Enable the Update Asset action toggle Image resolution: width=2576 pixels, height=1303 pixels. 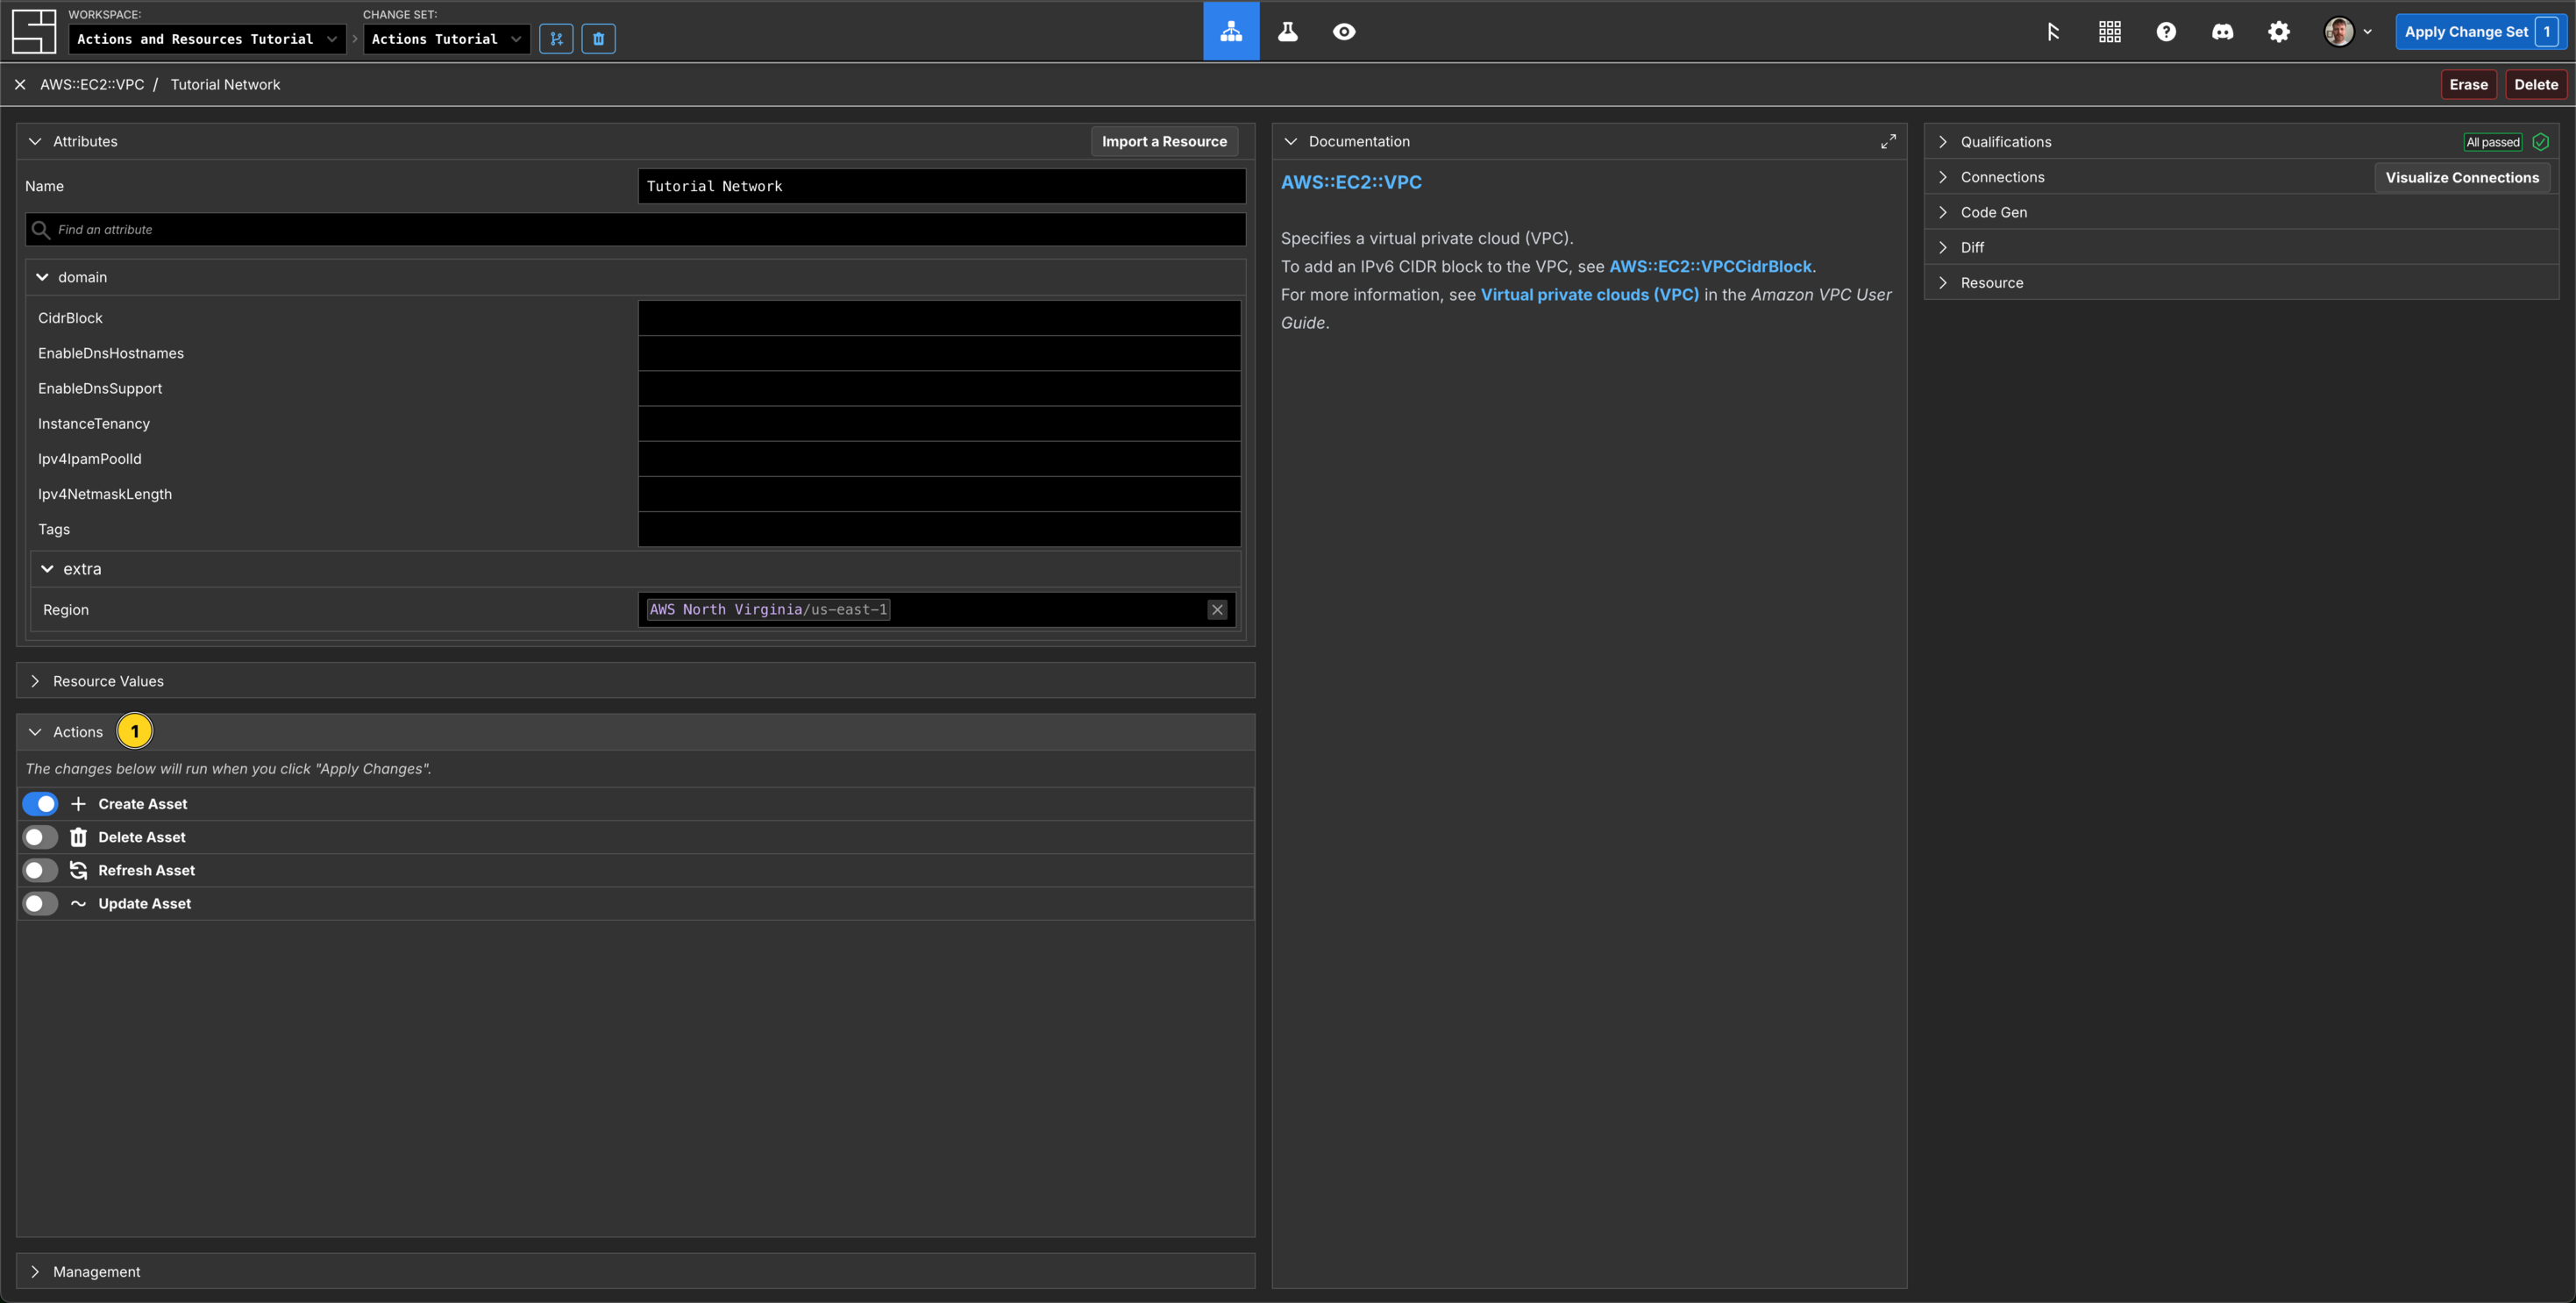coord(40,903)
